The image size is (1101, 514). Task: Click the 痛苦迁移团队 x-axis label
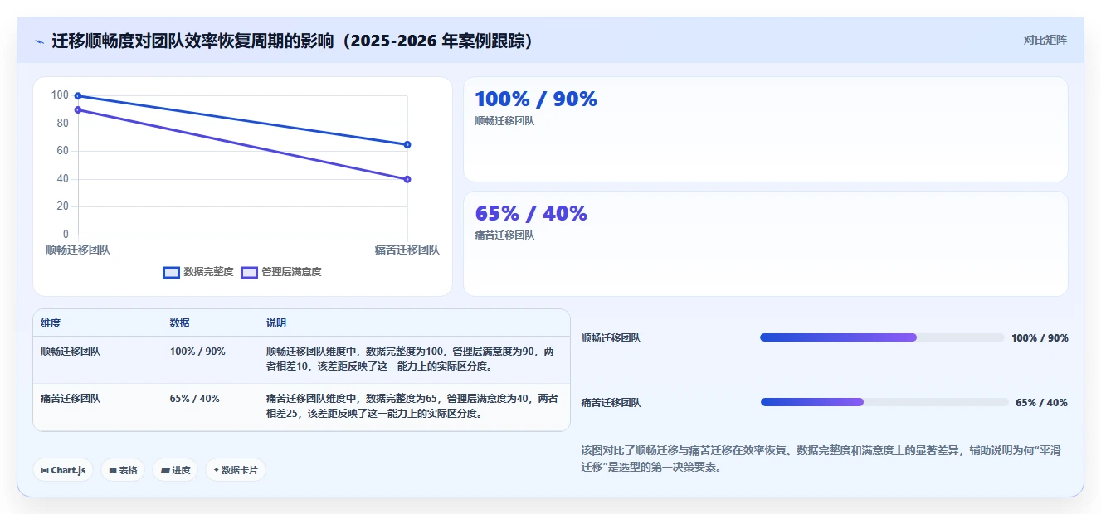[x=407, y=250]
